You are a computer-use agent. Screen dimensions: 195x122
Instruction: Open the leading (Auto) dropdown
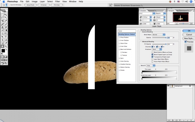pyautogui.click(x=164, y=17)
